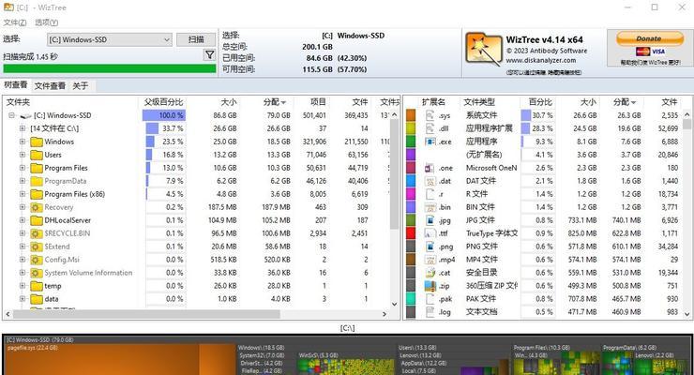Switch to the 树查看 tab
The width and height of the screenshot is (694, 375).
click(x=16, y=85)
